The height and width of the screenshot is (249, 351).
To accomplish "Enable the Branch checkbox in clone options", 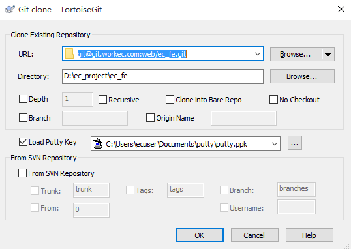I will coord(23,118).
